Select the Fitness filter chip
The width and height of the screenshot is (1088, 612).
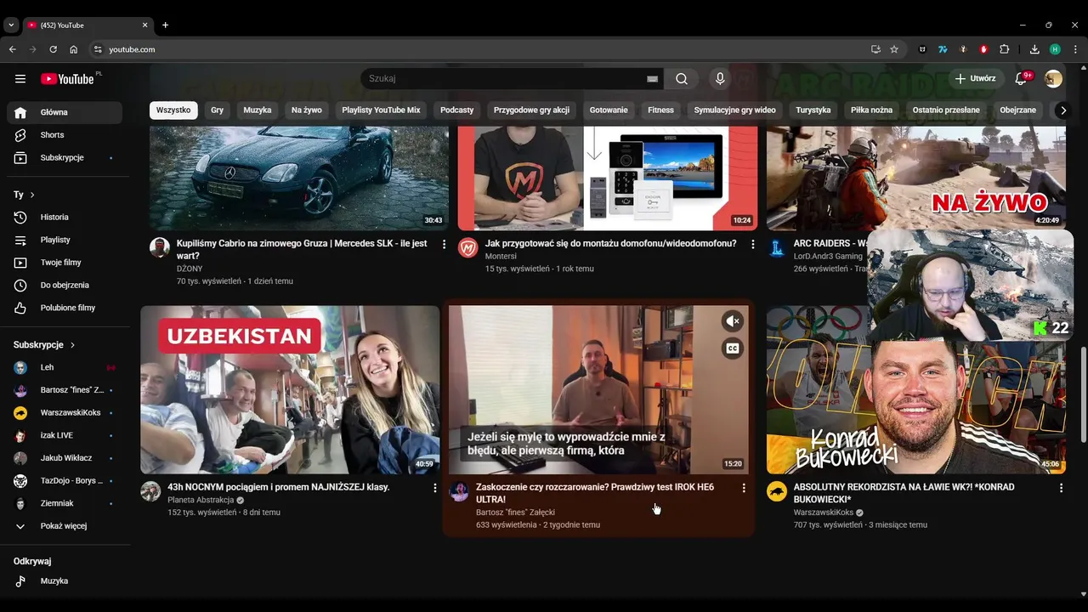tap(660, 110)
